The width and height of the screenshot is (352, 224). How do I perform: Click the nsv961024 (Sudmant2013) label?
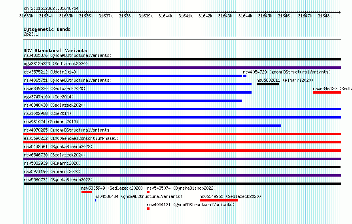point(51,122)
